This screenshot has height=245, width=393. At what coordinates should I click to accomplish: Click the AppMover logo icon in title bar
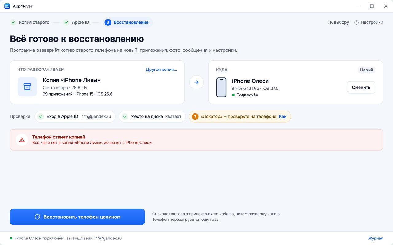tap(7, 6)
